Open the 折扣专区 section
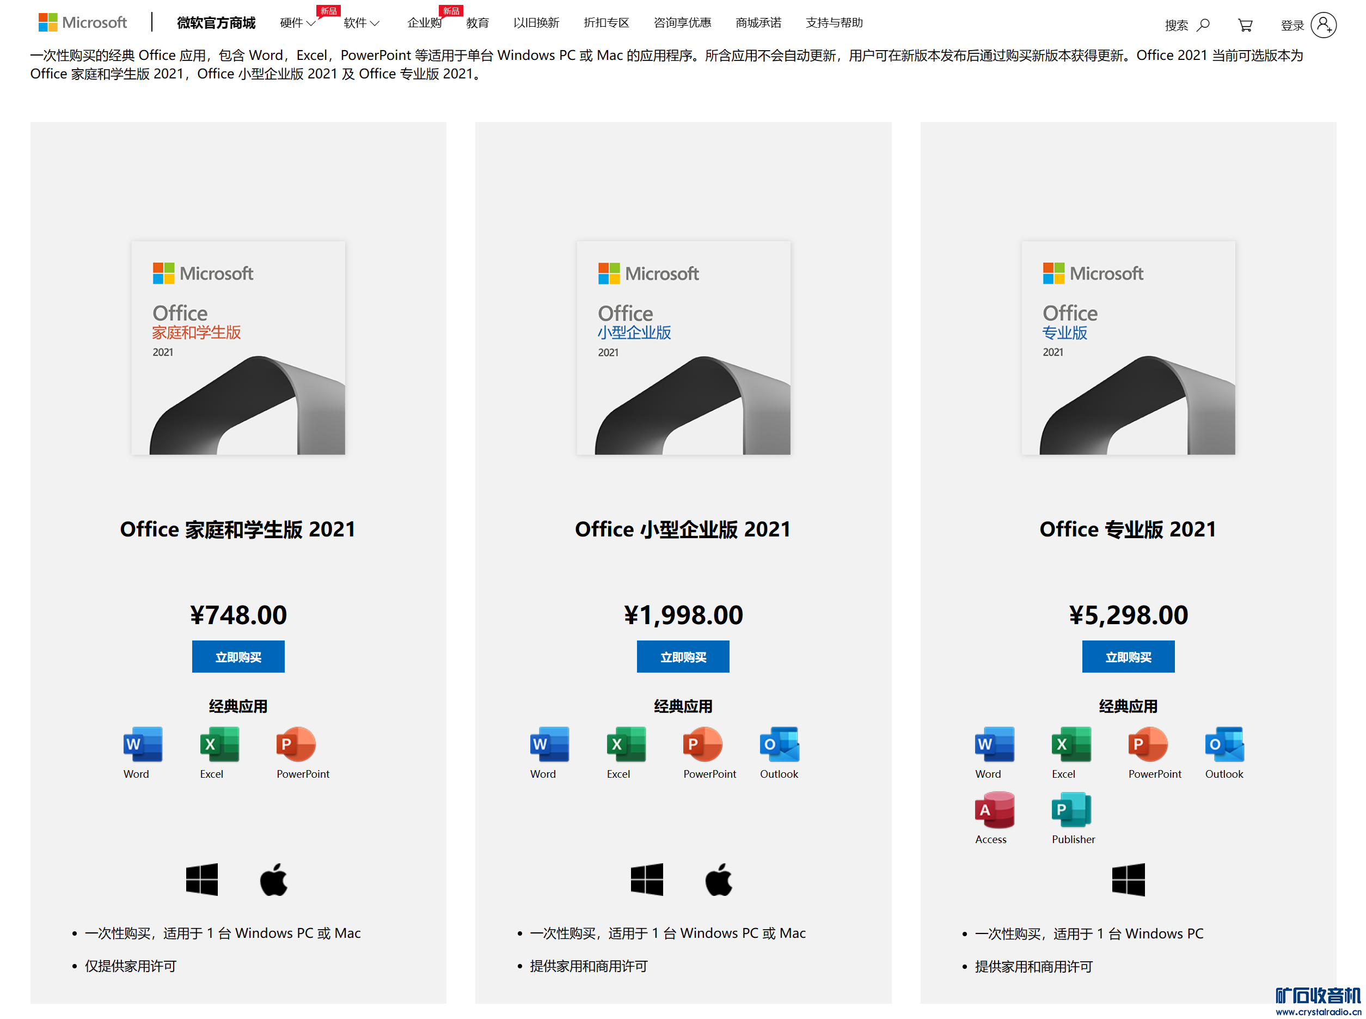 [x=606, y=23]
